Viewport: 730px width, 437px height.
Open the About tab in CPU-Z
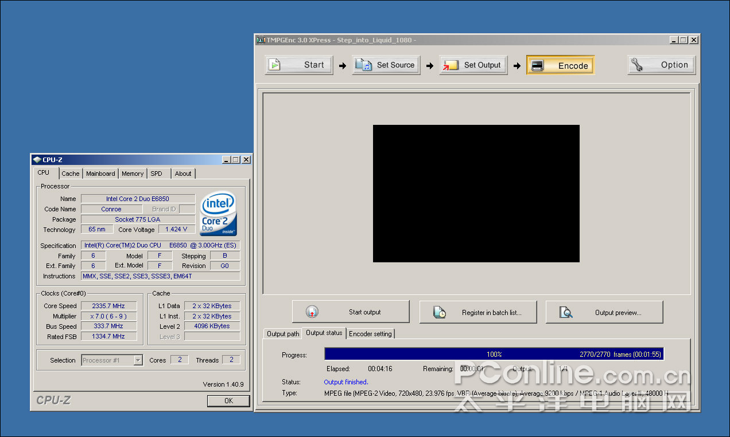(184, 174)
